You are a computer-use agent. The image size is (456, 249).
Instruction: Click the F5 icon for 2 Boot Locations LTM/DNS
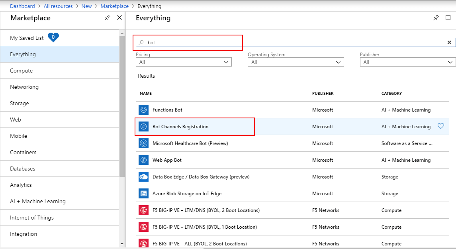[144, 210]
